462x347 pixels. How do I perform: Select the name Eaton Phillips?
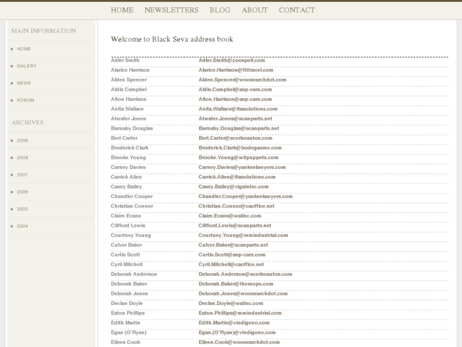pos(128,314)
